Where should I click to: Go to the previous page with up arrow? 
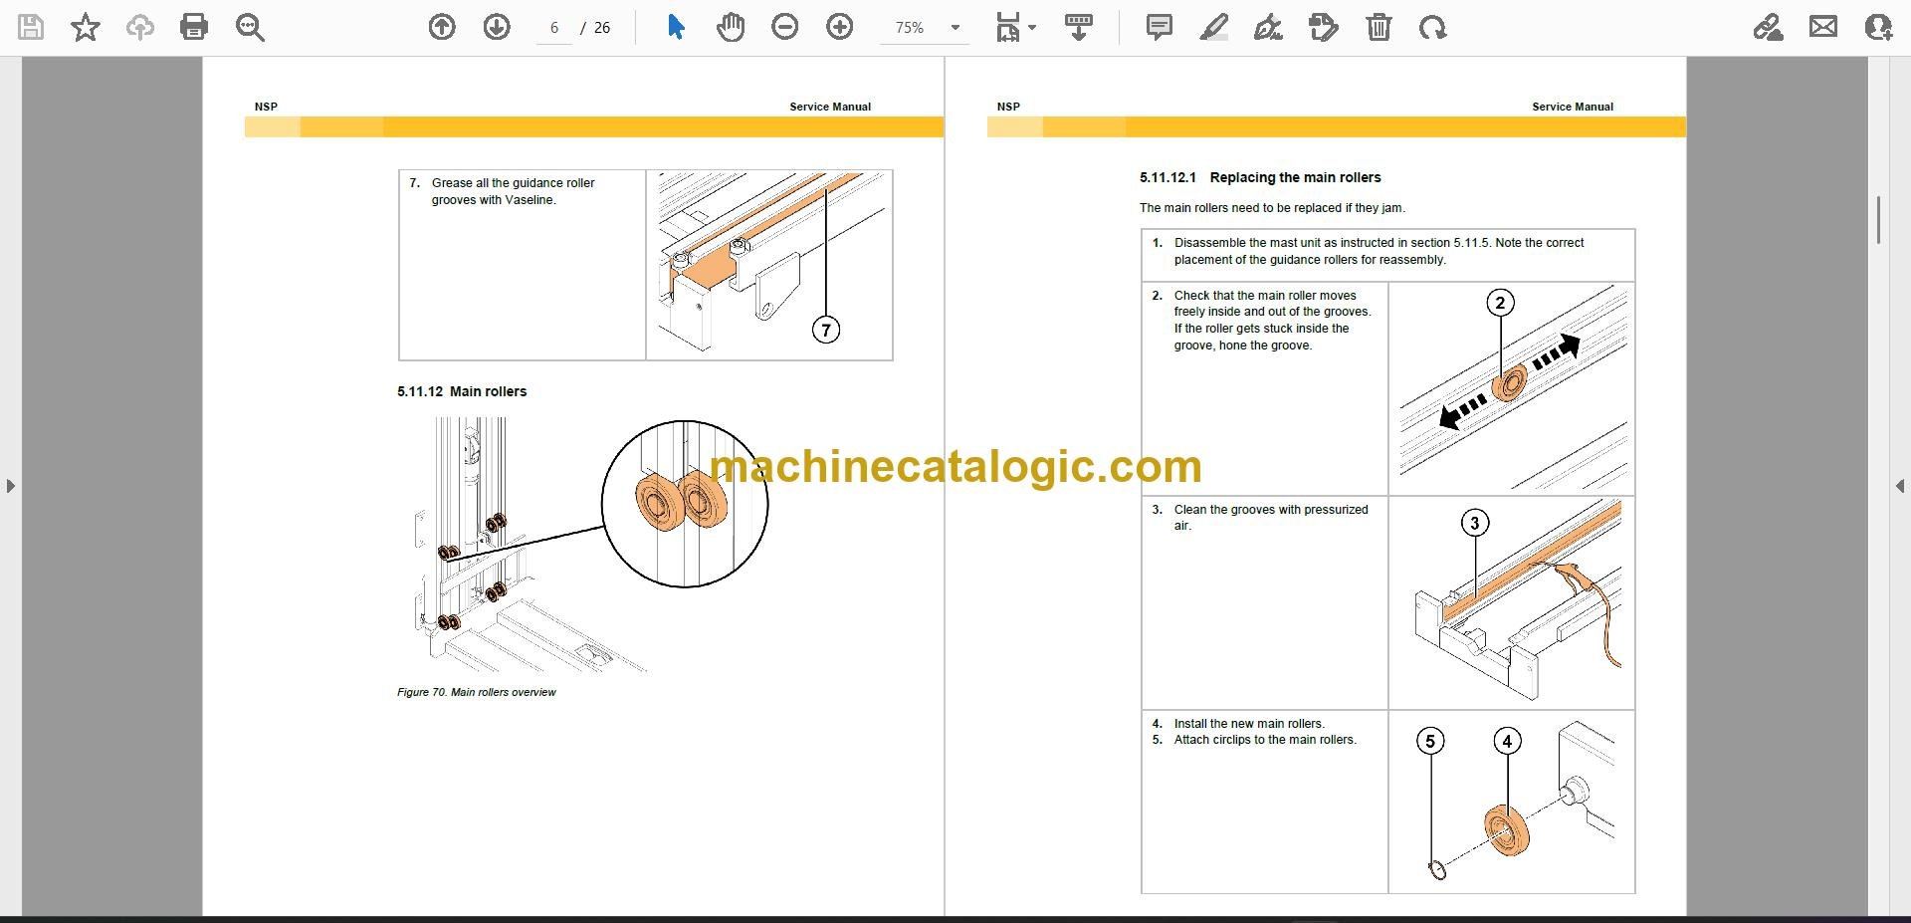[x=442, y=27]
